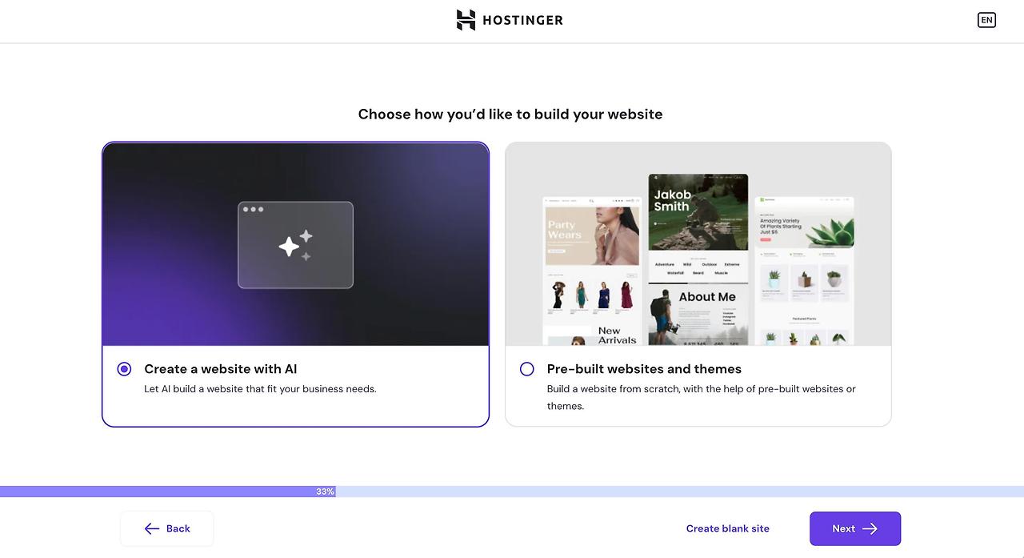Click the pre-built themes preview image
The image size is (1024, 558).
click(x=698, y=244)
